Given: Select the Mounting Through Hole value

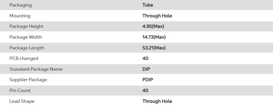Looking at the screenshot, I should (157, 16).
